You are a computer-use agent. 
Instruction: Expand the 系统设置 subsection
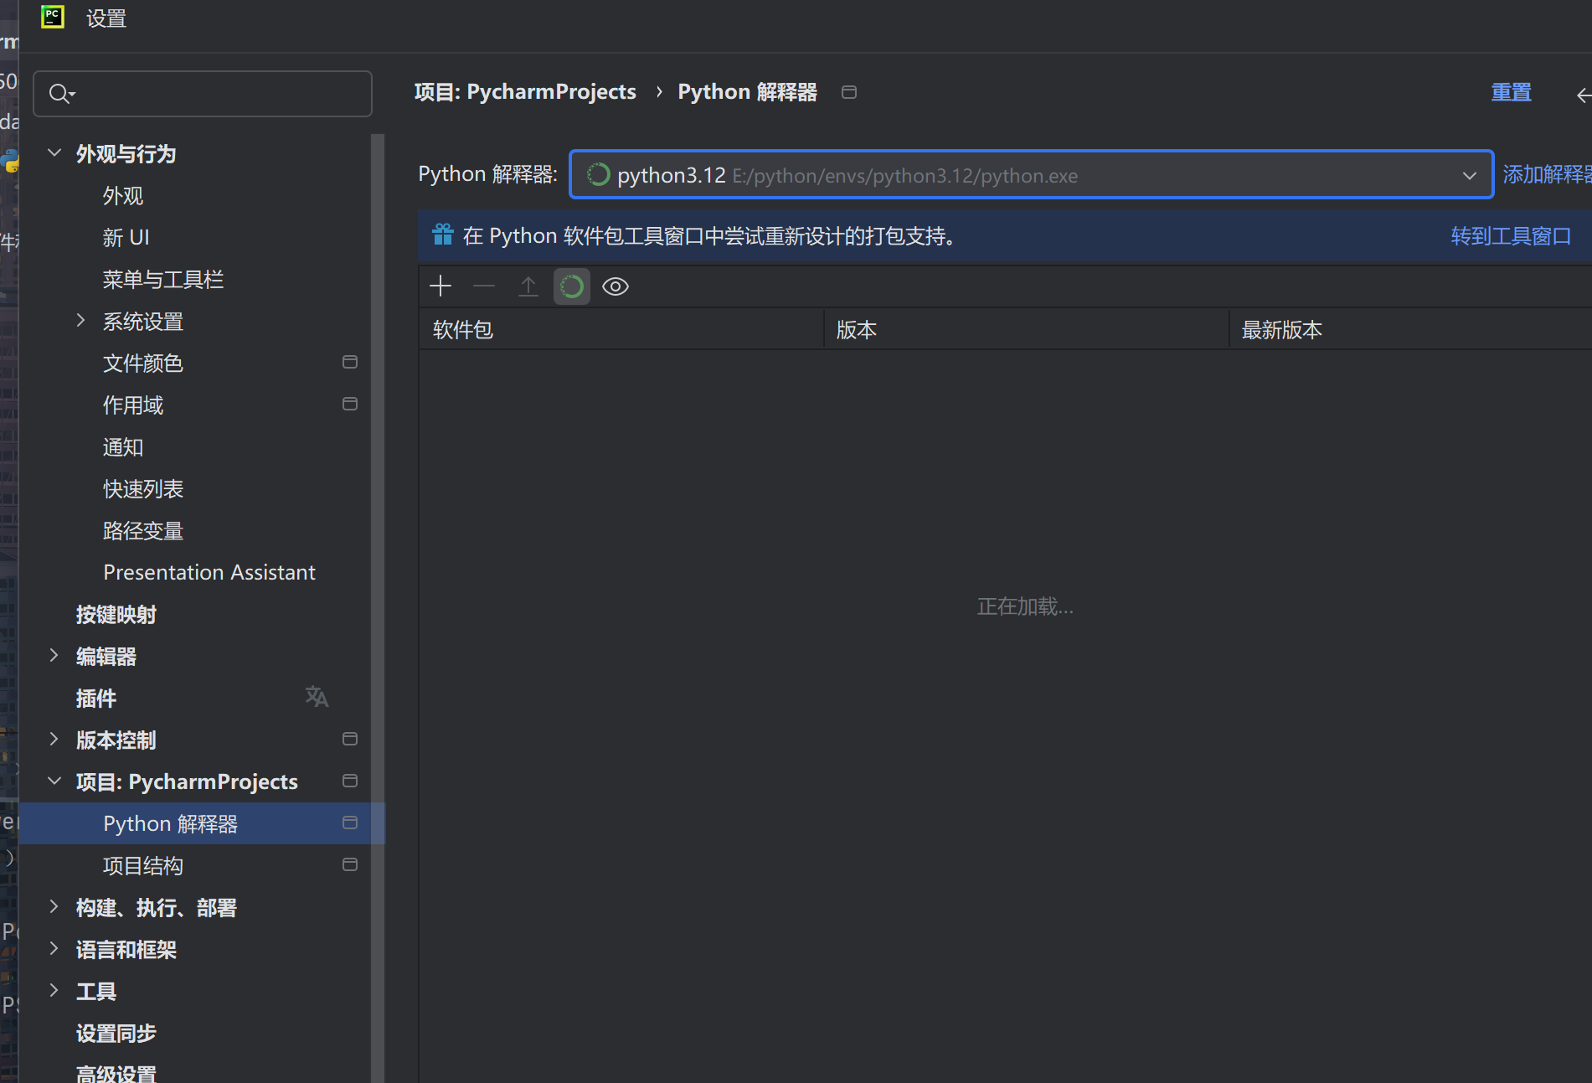pyautogui.click(x=81, y=320)
